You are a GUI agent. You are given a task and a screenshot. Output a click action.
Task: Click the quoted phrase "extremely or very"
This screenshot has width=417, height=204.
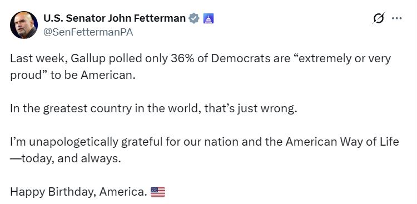pos(341,59)
